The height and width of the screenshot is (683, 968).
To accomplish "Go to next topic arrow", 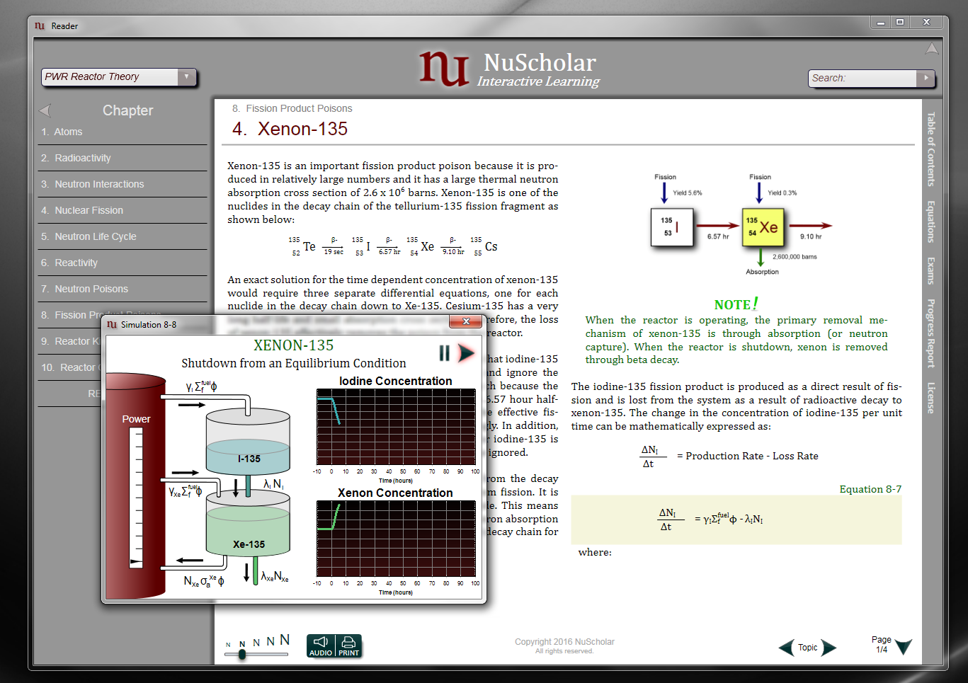I will tap(829, 648).
